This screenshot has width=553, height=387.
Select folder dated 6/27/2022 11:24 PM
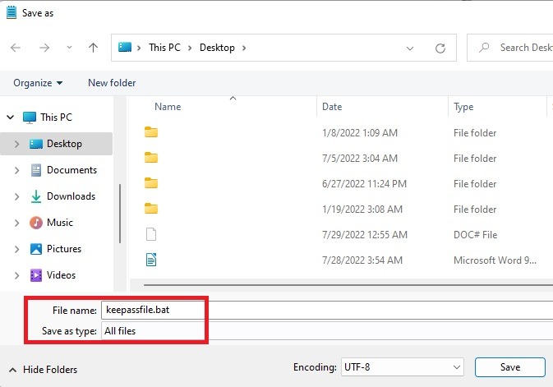(151, 183)
